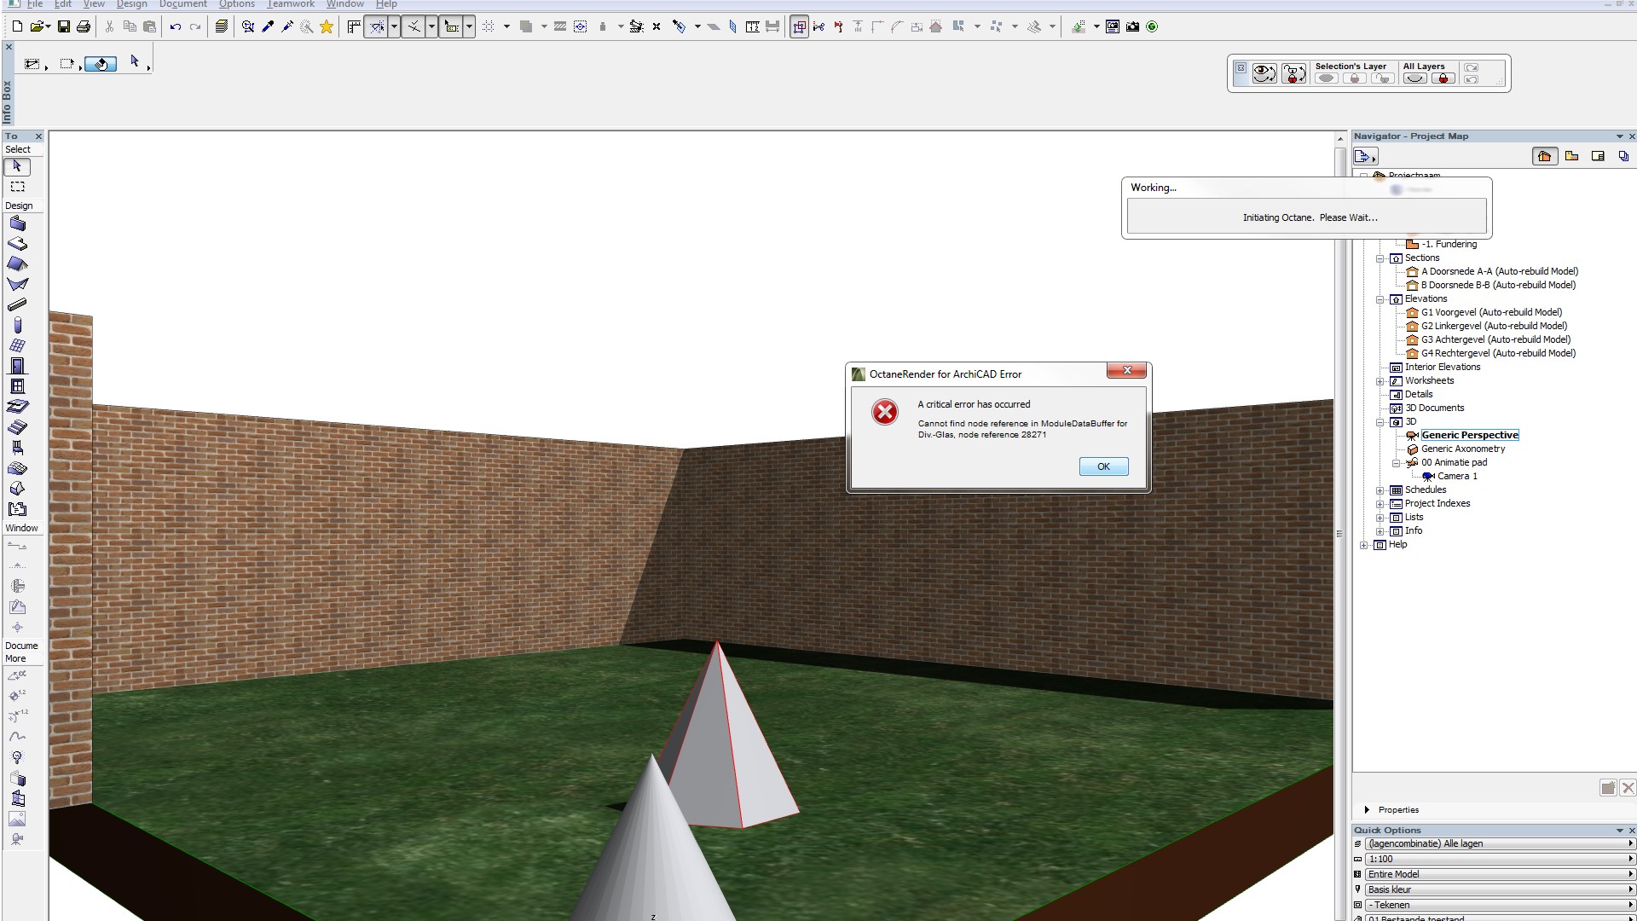Viewport: 1637px width, 921px height.
Task: Collapse the Elevations tree node
Action: tap(1380, 299)
